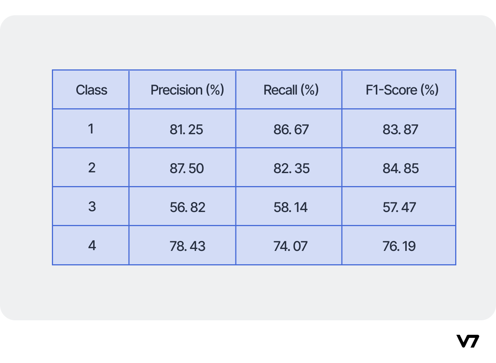Screen dimensions: 496x363
Task: Click the Class 3 row label
Action: [92, 207]
